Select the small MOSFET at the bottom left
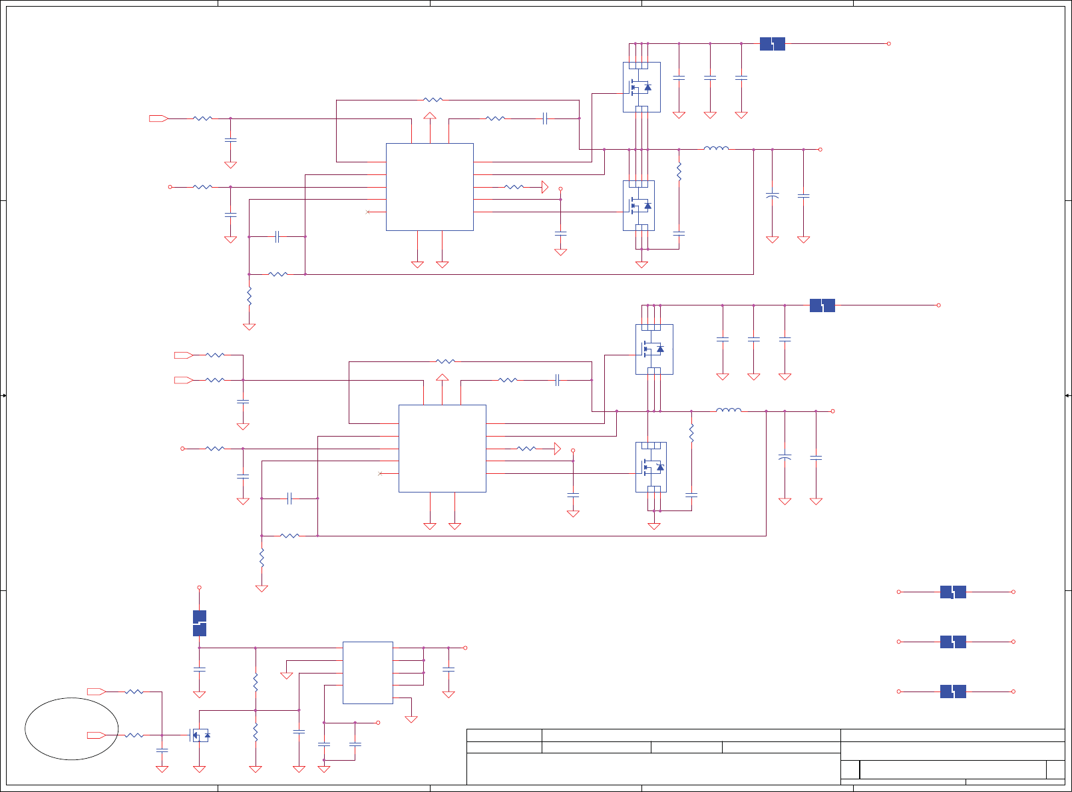 click(x=200, y=735)
